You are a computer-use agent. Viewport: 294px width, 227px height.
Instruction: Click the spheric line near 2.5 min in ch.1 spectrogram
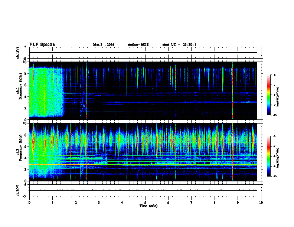86,90
